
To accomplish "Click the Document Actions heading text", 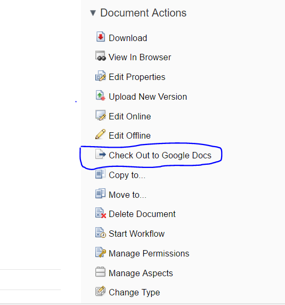I will (143, 13).
